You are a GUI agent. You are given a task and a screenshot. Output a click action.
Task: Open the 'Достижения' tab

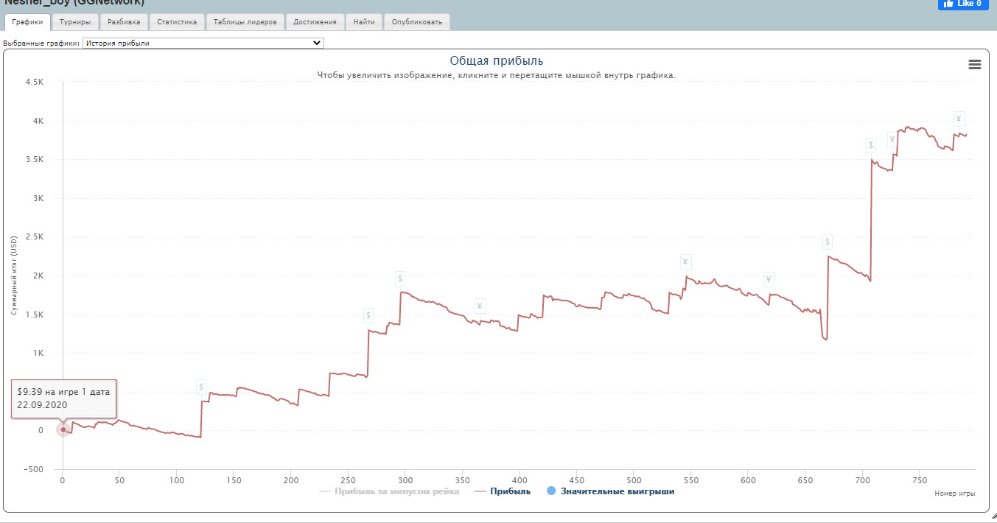tap(315, 22)
